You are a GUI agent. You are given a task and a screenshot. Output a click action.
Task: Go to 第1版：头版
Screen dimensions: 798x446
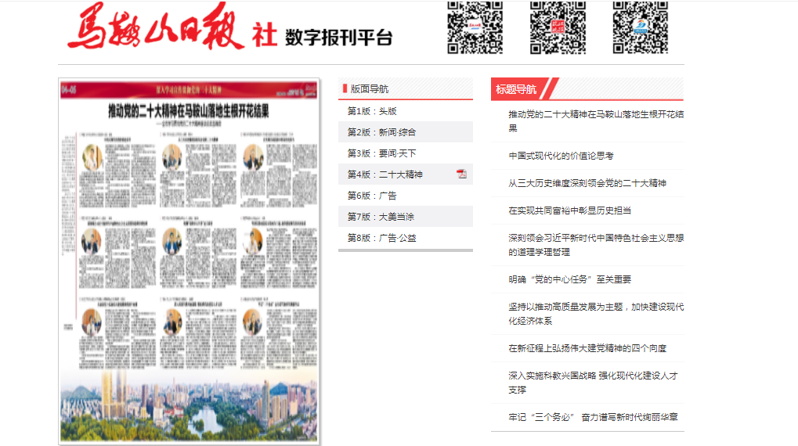click(372, 111)
